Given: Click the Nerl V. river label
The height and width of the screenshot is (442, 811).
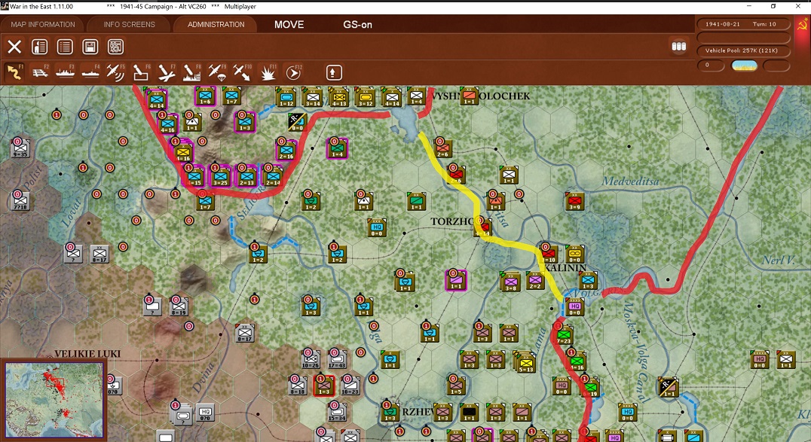Looking at the screenshot, I should pos(778,260).
